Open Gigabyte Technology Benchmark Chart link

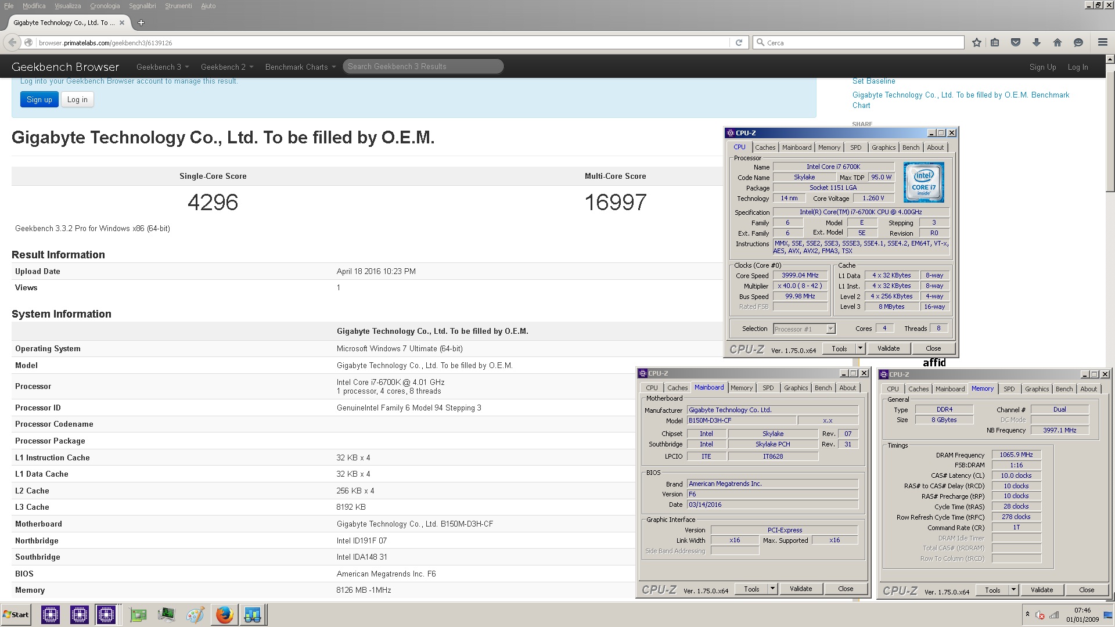point(961,100)
